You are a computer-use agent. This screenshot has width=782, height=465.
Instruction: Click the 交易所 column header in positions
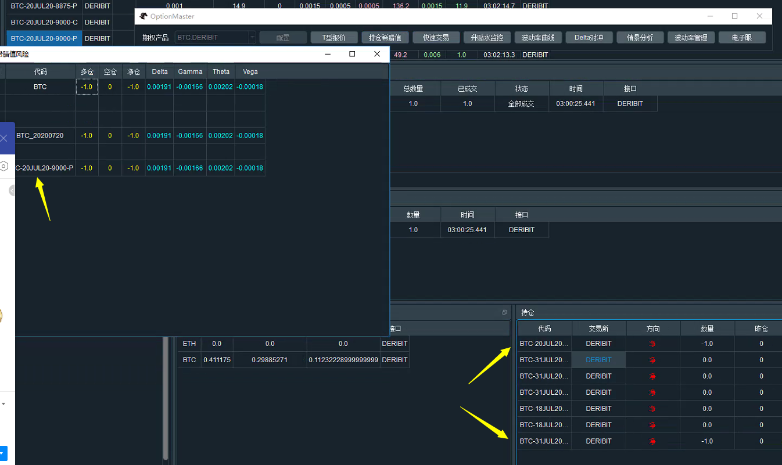click(598, 329)
